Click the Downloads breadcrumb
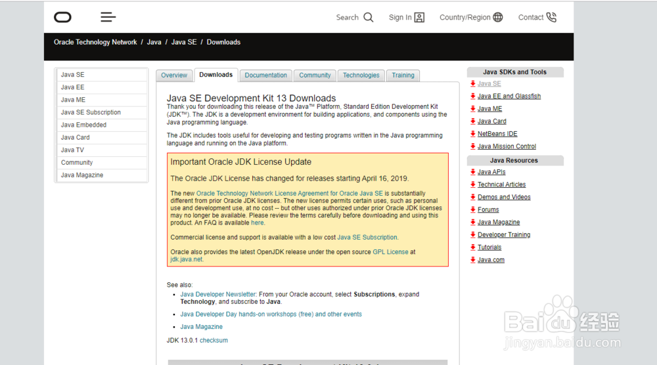 [223, 42]
